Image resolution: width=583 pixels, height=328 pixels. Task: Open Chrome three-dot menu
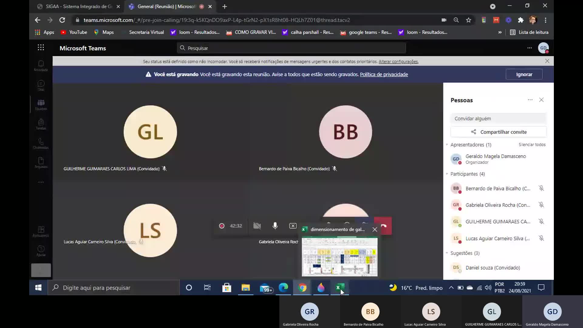(546, 20)
